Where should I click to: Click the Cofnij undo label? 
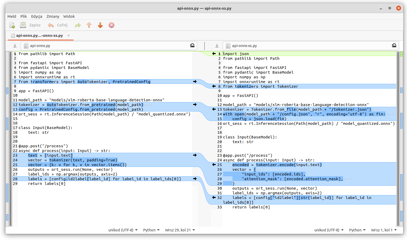(x=62, y=25)
